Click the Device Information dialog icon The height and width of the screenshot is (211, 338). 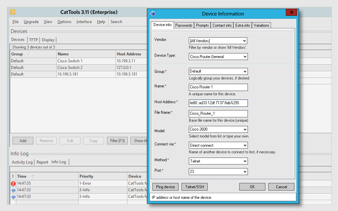(x=152, y=14)
